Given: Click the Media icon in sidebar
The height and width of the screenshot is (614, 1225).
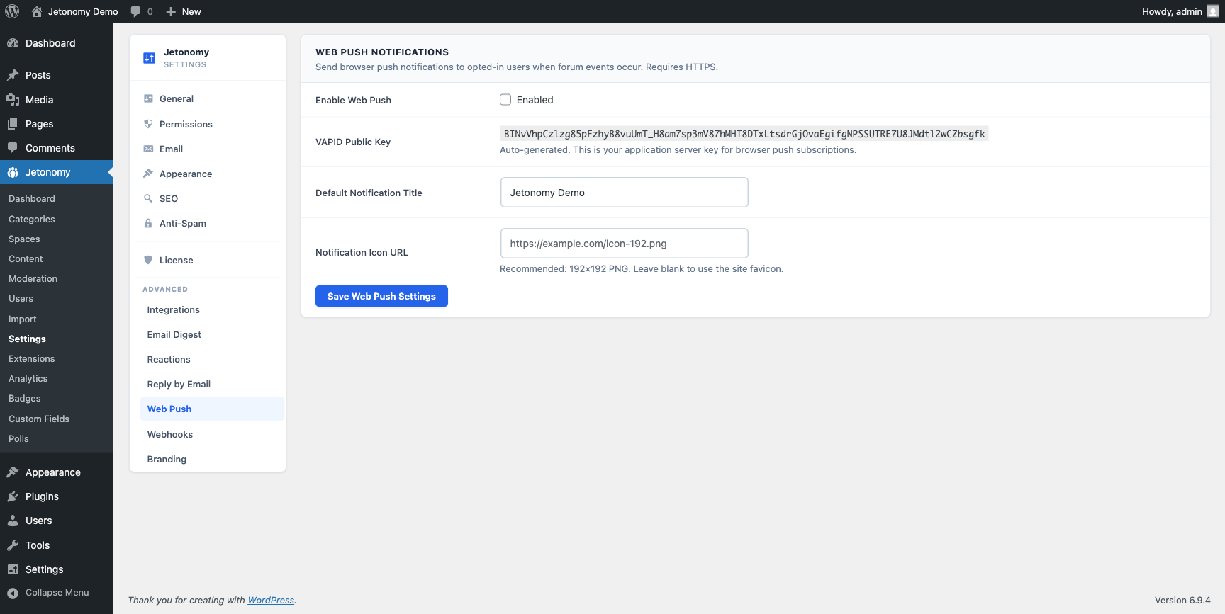Looking at the screenshot, I should [13, 100].
